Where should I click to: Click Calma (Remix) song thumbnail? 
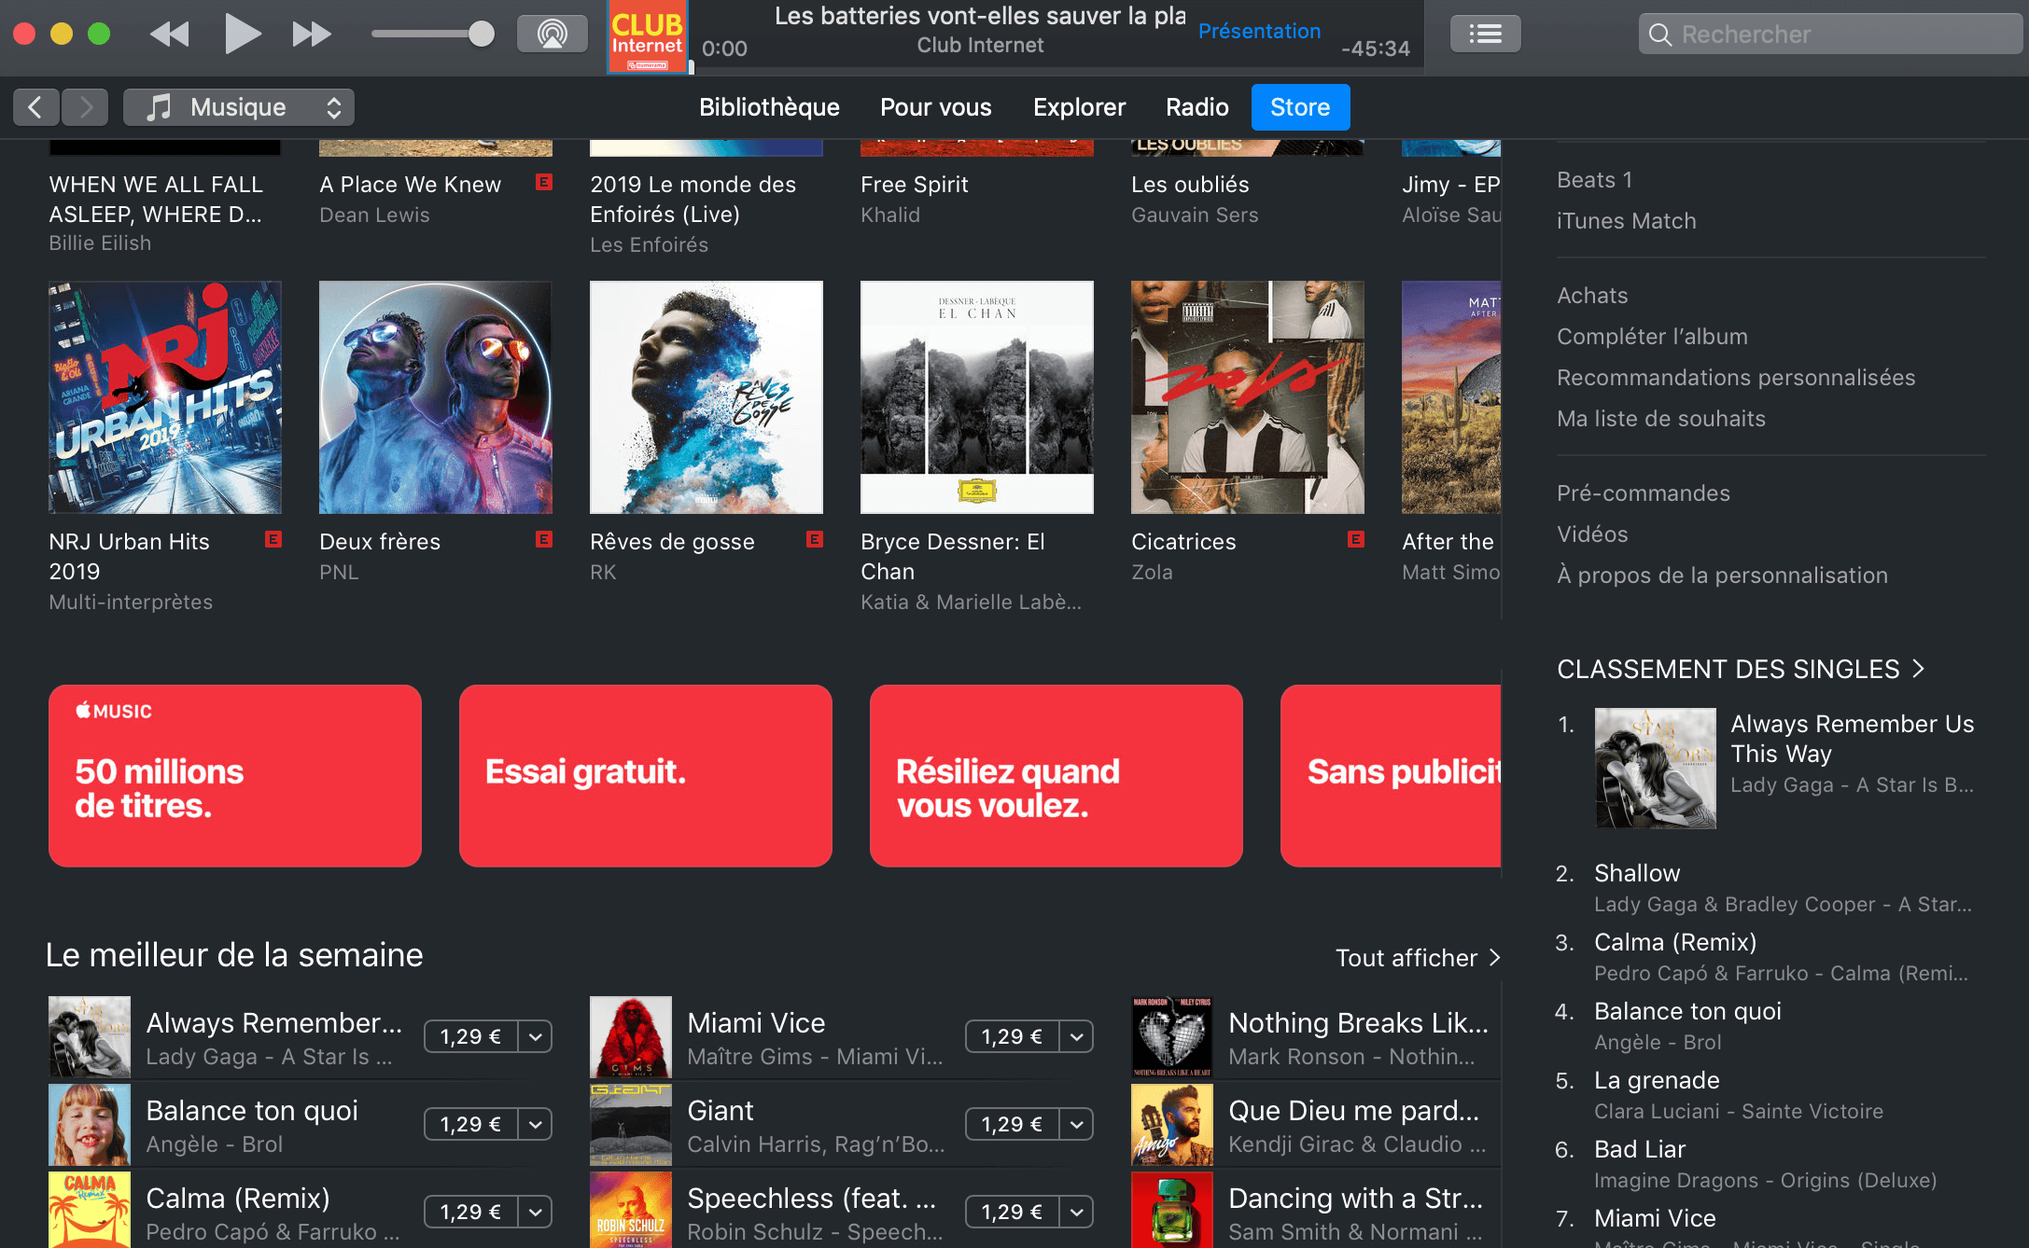[90, 1210]
